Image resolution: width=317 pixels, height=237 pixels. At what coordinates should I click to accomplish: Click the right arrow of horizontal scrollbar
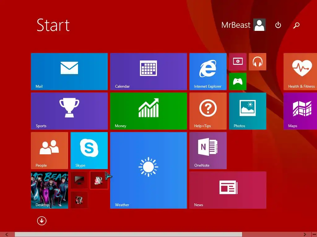coord(305,235)
